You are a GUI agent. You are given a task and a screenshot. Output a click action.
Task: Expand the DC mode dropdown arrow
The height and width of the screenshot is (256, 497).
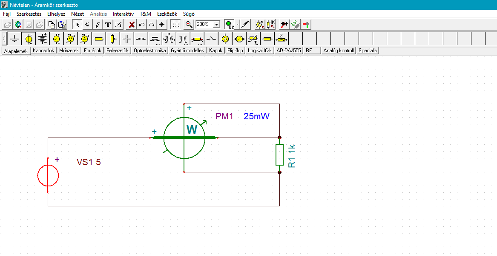pos(238,25)
